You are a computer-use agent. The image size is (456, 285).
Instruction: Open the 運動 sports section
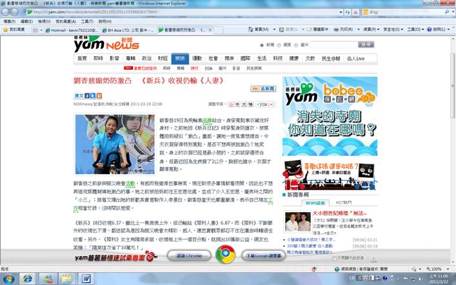197,59
